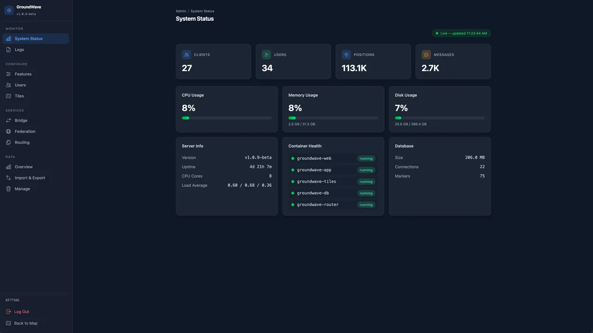Viewport: 593px width, 333px height.
Task: Click the Admin breadcrumb link
Action: point(181,11)
